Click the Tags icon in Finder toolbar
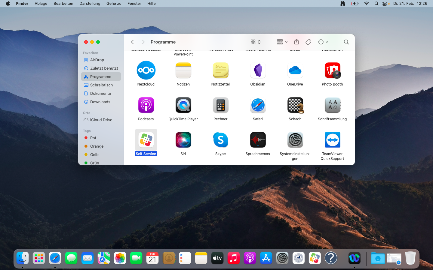The height and width of the screenshot is (270, 433). coord(308,42)
